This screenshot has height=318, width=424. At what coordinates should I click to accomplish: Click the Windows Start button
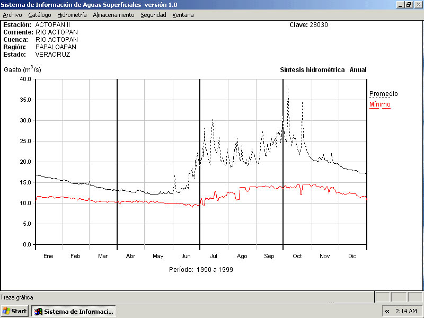coord(15,311)
